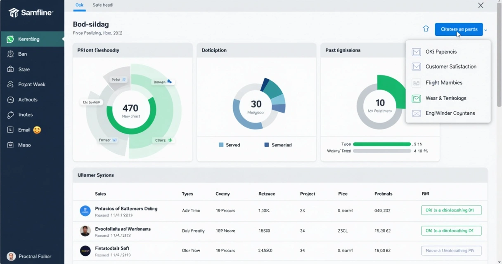Click the OK button on the first table row
502x264 pixels.
pos(451,210)
